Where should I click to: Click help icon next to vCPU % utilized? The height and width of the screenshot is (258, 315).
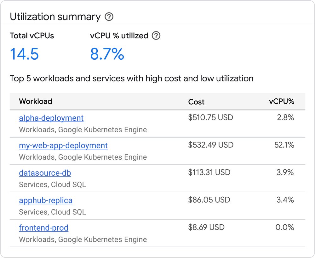(x=156, y=36)
